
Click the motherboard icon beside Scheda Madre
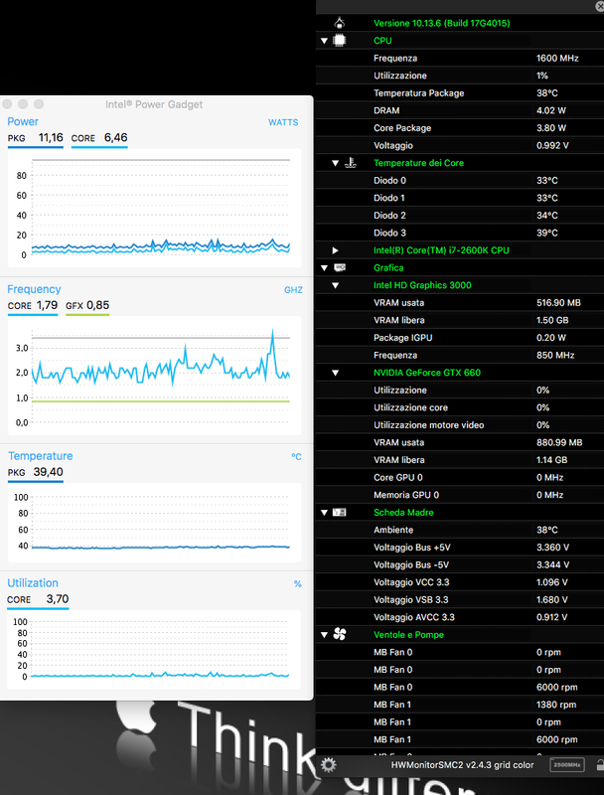340,512
